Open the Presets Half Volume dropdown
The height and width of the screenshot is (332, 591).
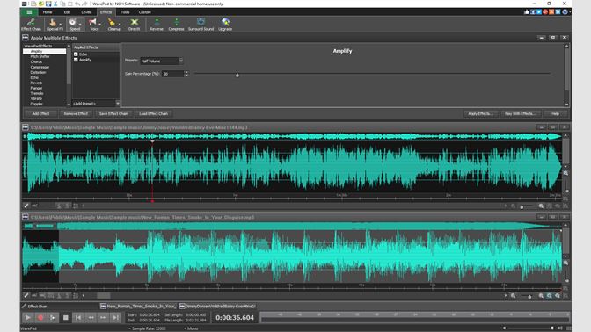pyautogui.click(x=161, y=61)
